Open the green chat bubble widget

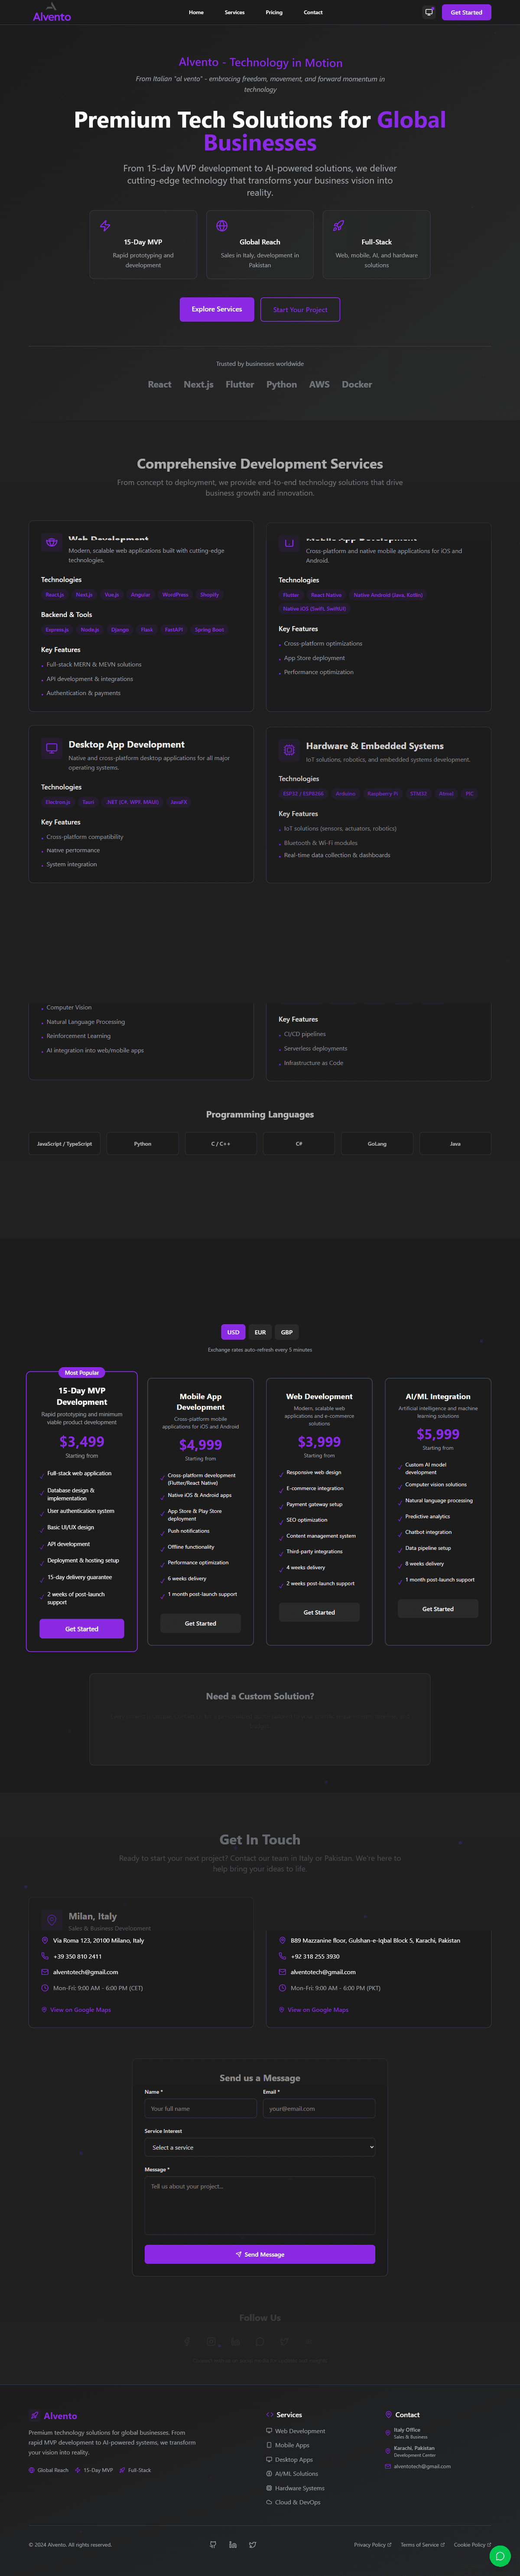500,2556
